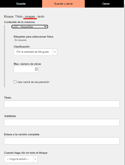Focus the Max. número de obras field
Viewport: 125px width, 165px height.
[x=26, y=69]
